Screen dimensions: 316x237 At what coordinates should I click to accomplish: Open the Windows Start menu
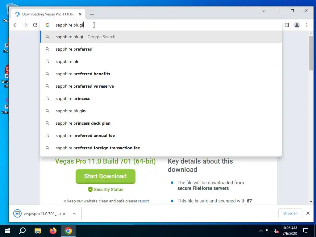(x=7, y=231)
